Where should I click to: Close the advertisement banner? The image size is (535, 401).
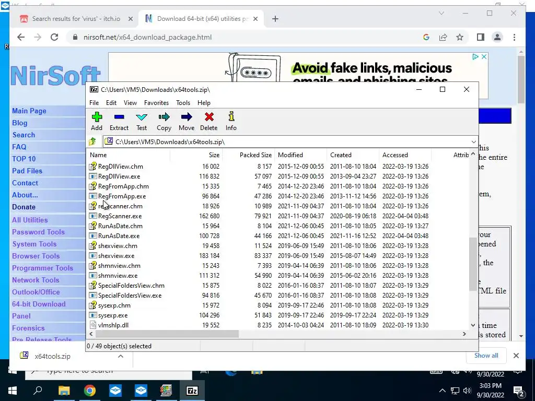pyautogui.click(x=484, y=57)
